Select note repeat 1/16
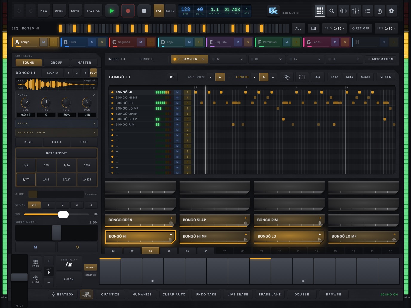Screen dimensions: 411x308 (x=67, y=165)
